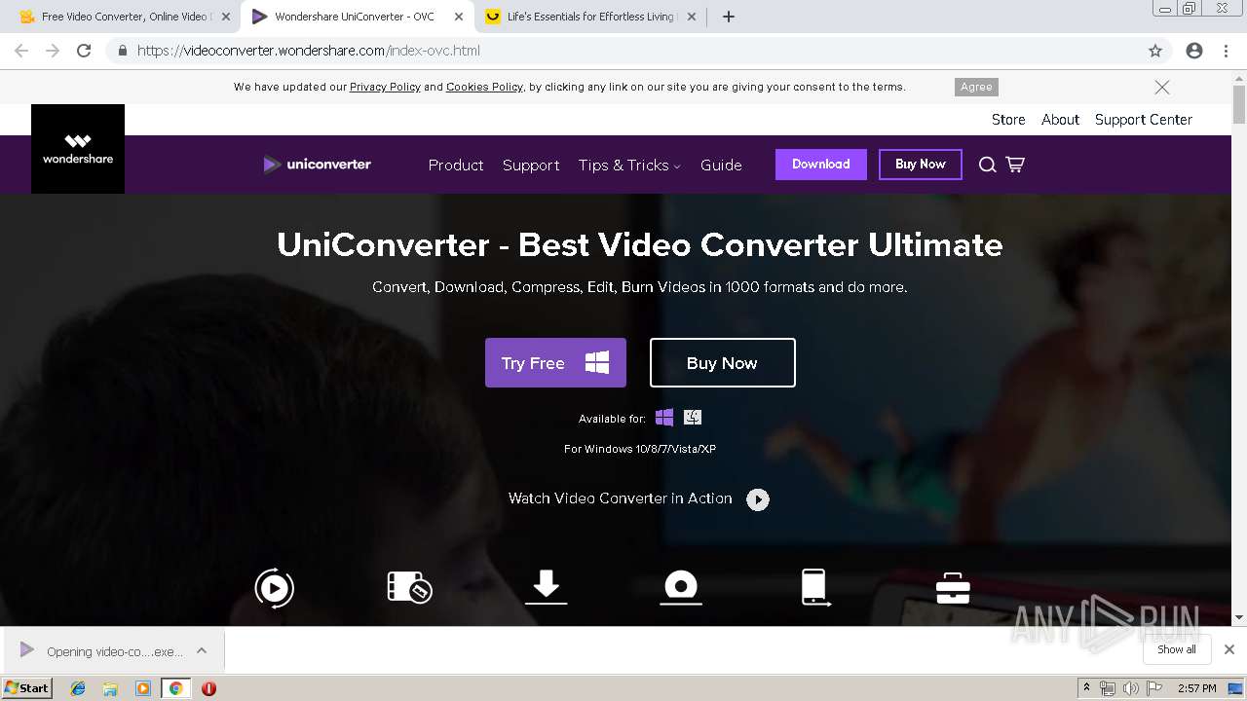Open the volume speaker tray icon
Screen dimensions: 1247x701
(1130, 688)
